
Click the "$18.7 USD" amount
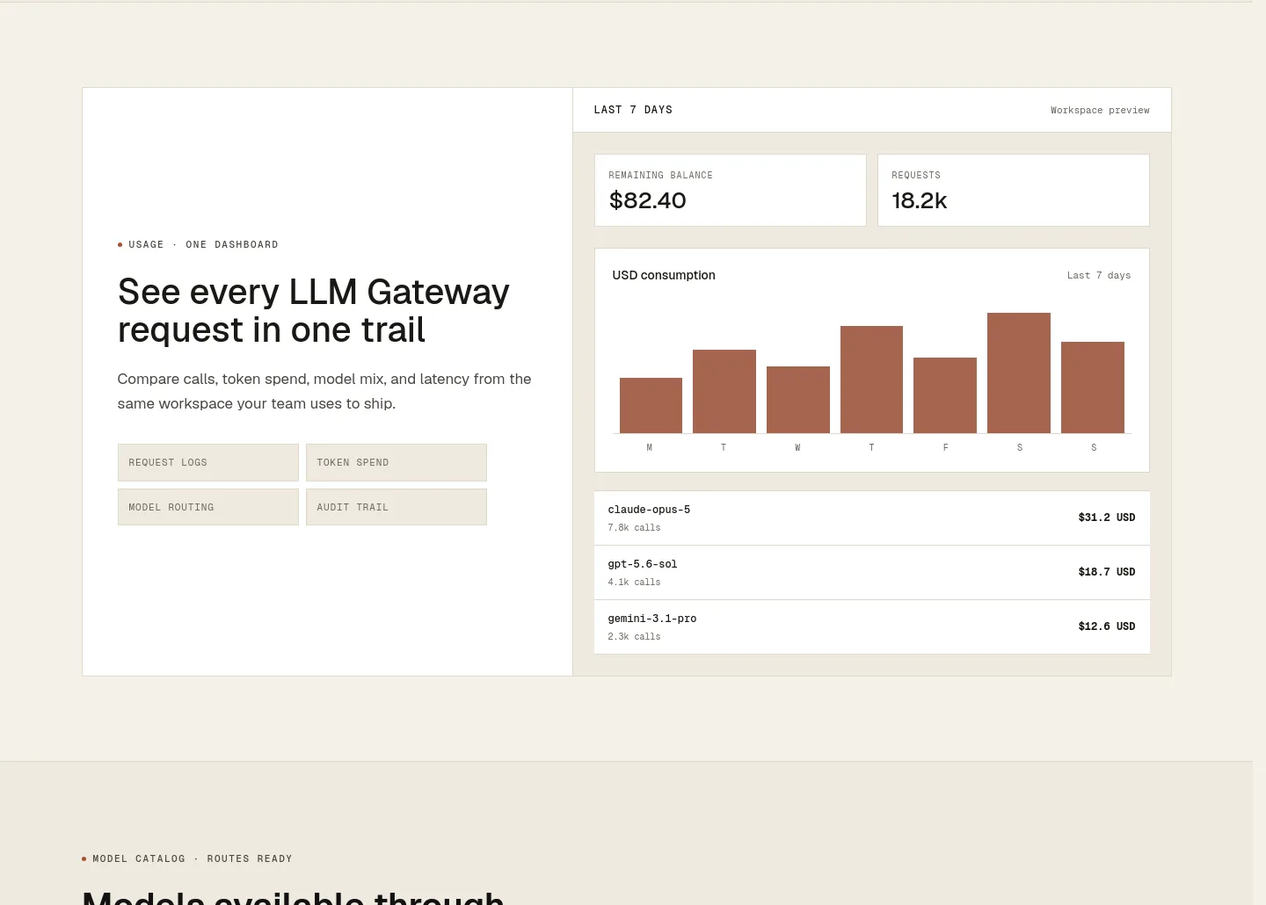pyautogui.click(x=1107, y=572)
